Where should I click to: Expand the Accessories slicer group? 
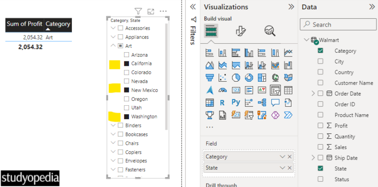(113, 28)
